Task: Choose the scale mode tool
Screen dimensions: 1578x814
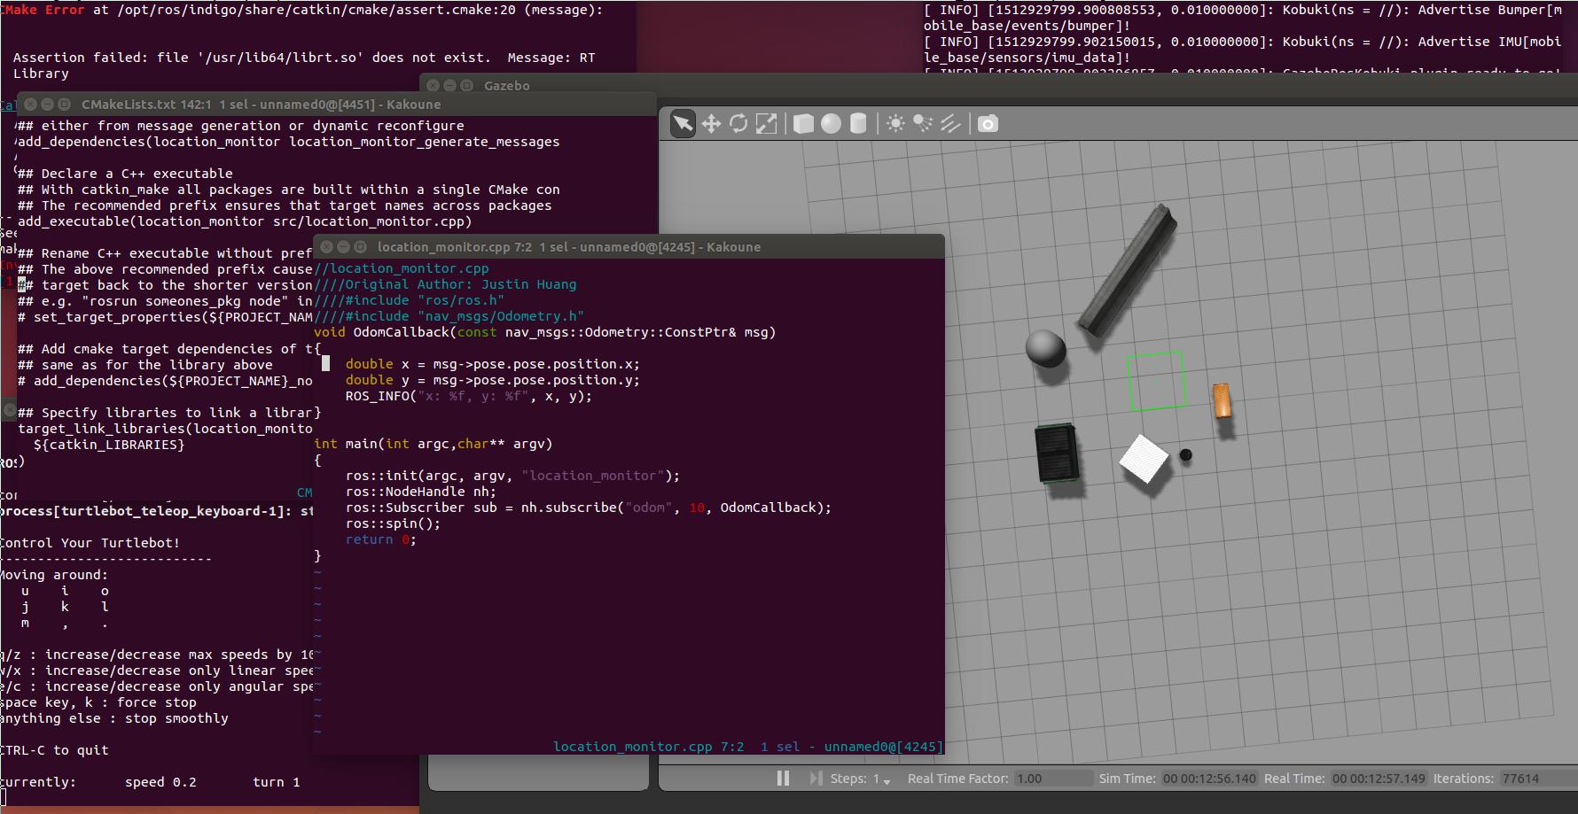Action: coord(766,124)
